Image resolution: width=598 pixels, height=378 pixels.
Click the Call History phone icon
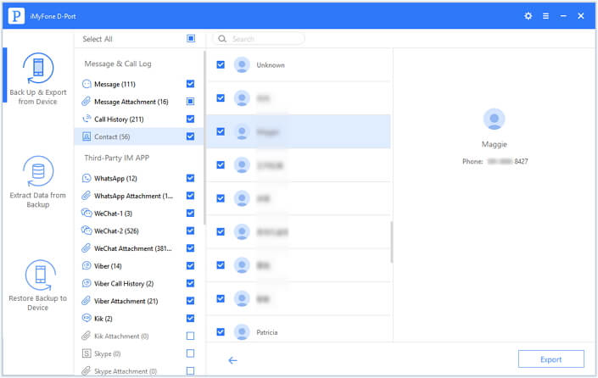click(x=87, y=120)
